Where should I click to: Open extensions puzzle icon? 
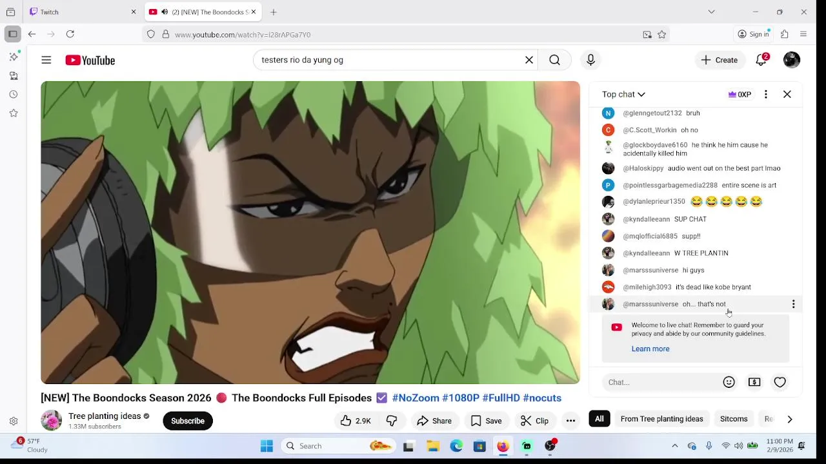(x=785, y=34)
